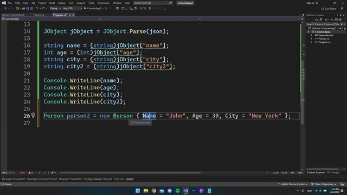This screenshot has height=195, width=347.
Task: Click the bookmark toolbar icon
Action: (x=150, y=9)
